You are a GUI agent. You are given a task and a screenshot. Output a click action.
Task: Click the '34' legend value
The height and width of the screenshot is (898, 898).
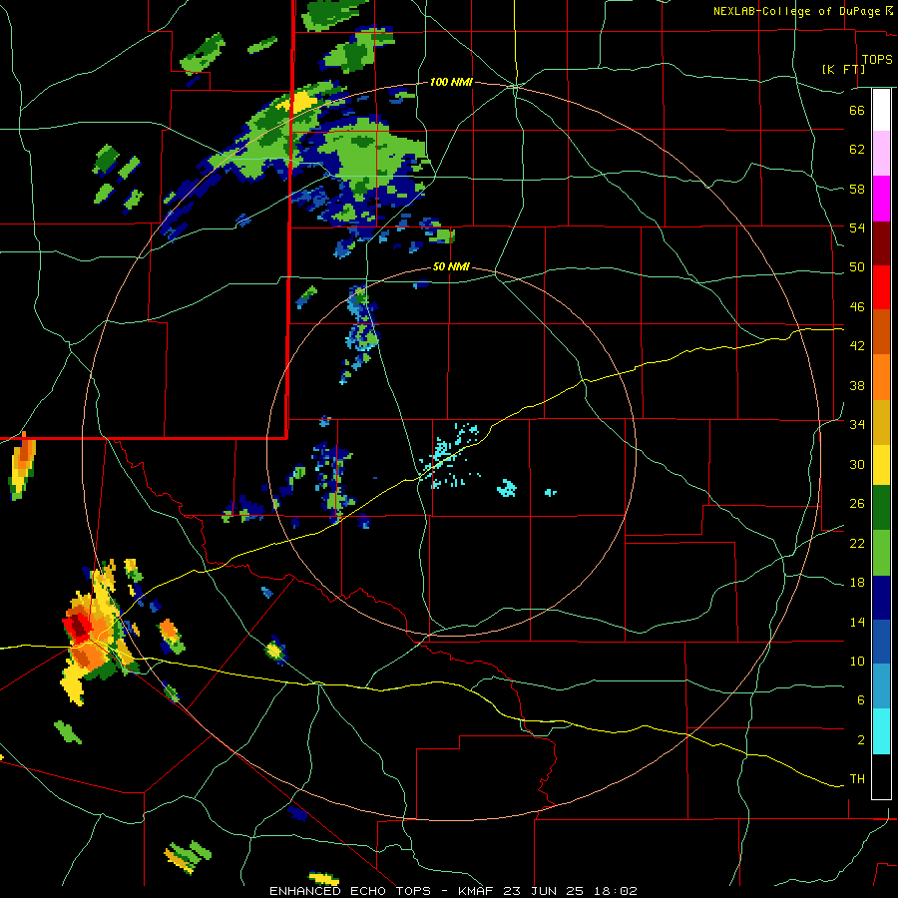857,425
